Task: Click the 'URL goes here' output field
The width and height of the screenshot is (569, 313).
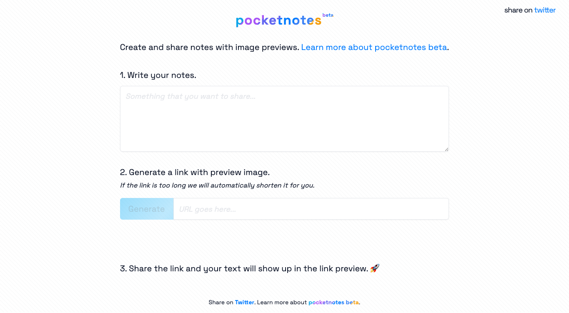Action: pos(311,208)
